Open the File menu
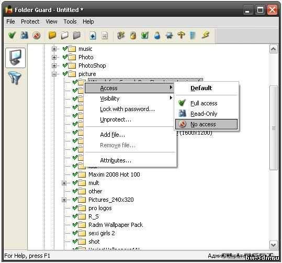The height and width of the screenshot is (263, 282). 10,21
